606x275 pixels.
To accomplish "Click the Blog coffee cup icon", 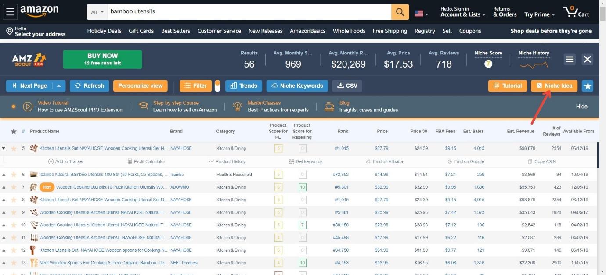I will point(329,106).
